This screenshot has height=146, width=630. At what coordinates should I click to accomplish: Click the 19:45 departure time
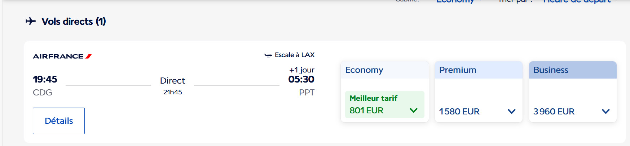[45, 79]
